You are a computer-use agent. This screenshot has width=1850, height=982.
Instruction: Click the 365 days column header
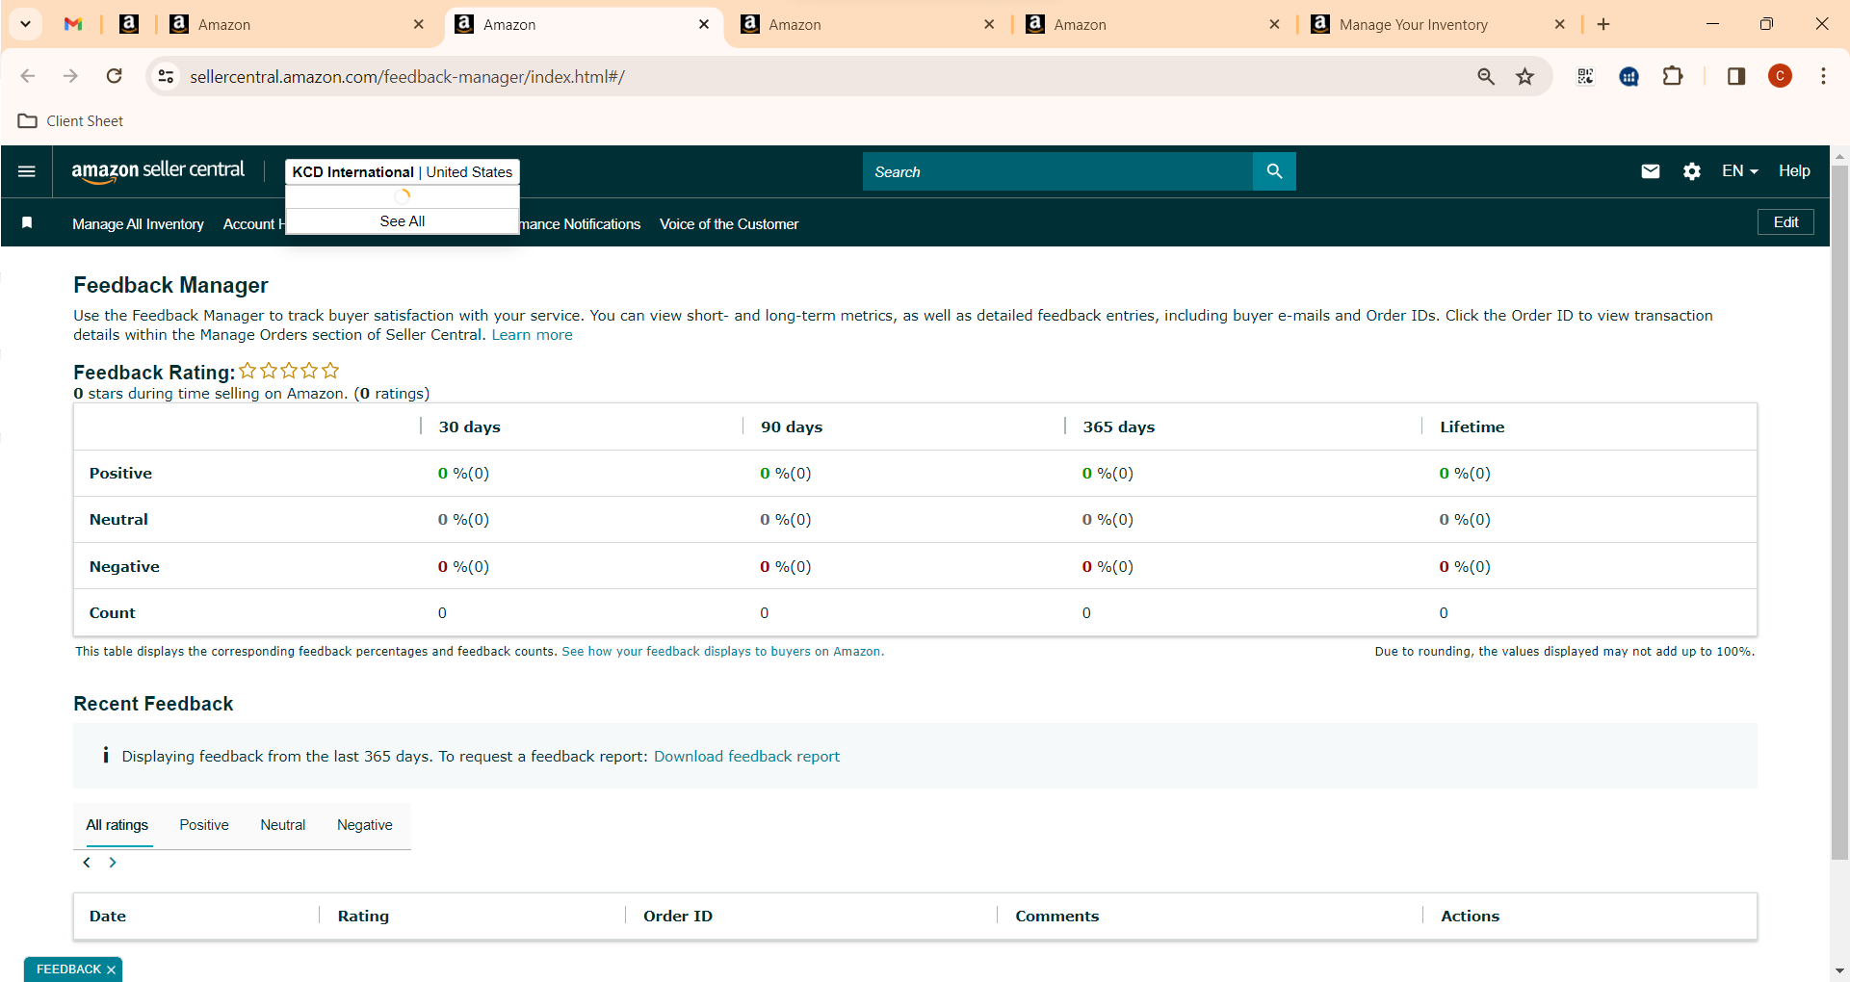click(x=1118, y=427)
